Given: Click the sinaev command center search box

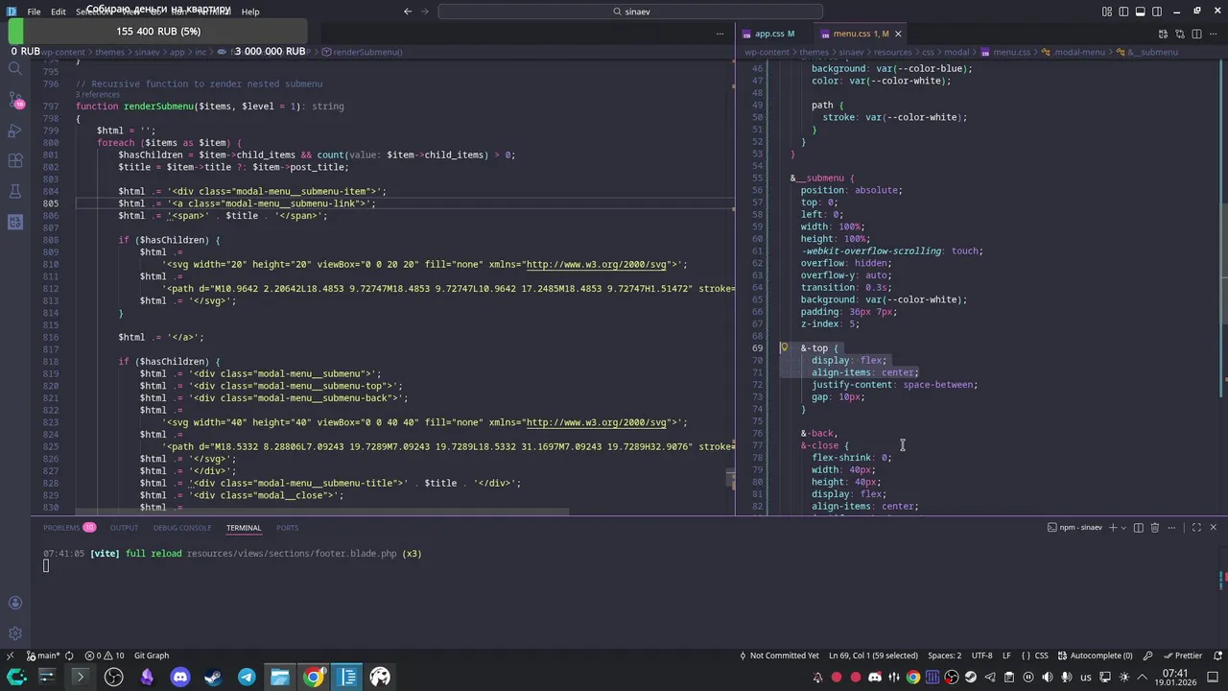Looking at the screenshot, I should tap(630, 12).
